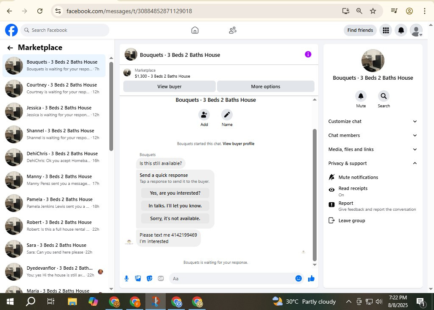Open Shannel's house conversation

click(54, 134)
